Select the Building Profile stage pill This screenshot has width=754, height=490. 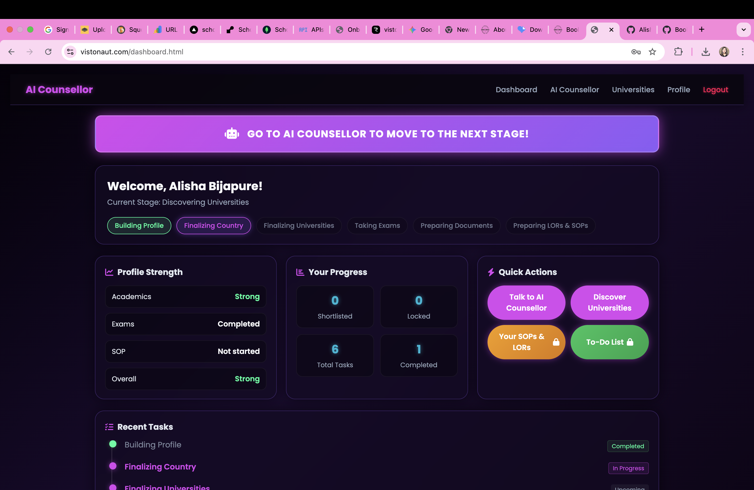(139, 226)
